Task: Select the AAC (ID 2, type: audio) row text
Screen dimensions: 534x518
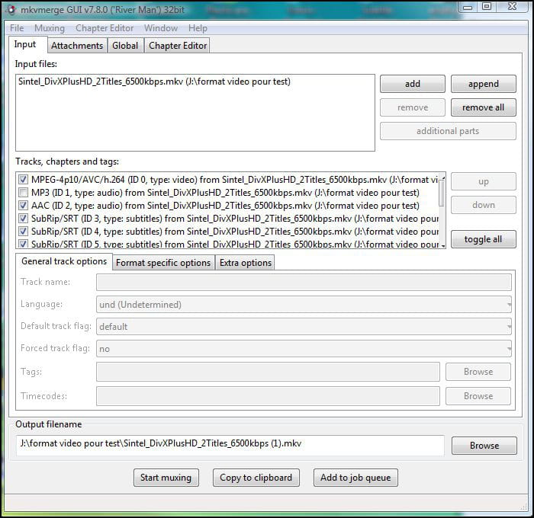Action: point(225,206)
